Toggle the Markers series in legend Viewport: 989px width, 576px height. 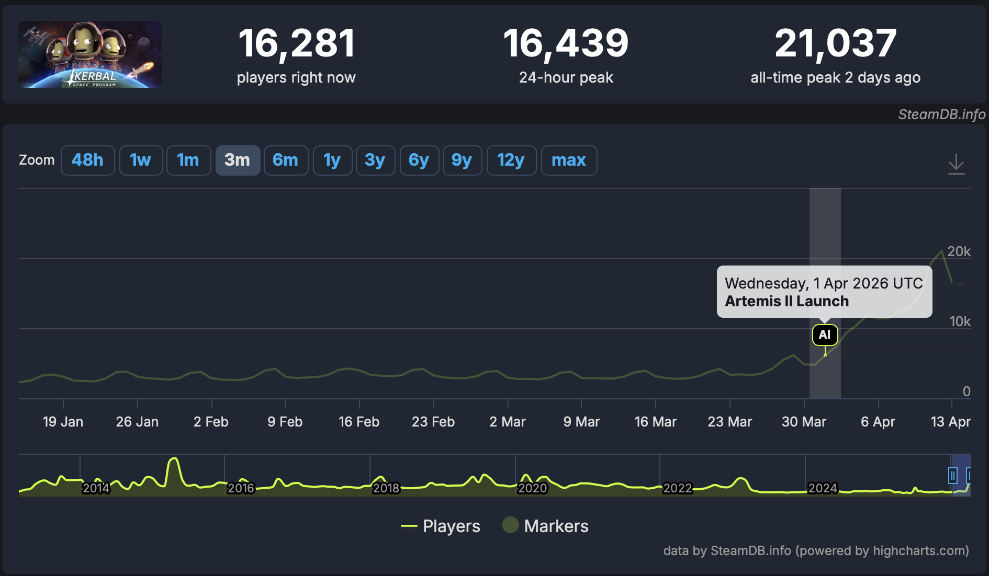pos(545,526)
